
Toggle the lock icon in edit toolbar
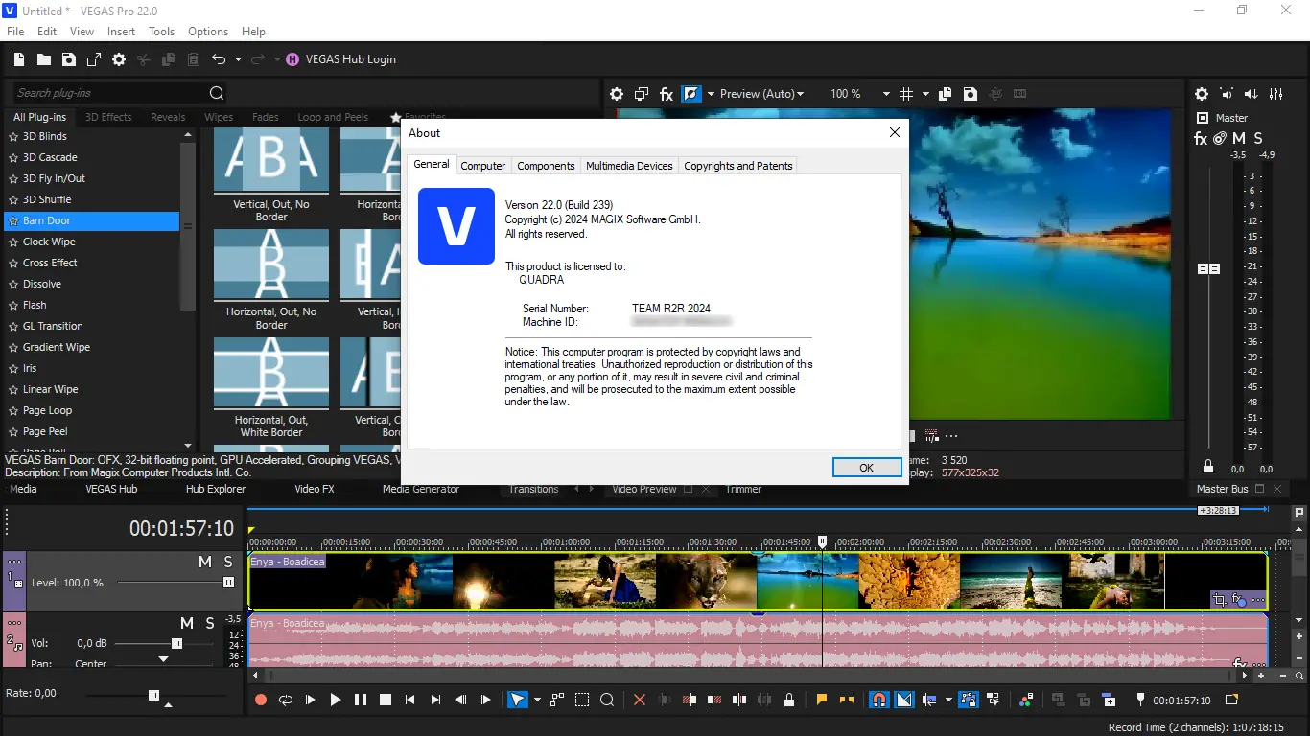click(789, 701)
